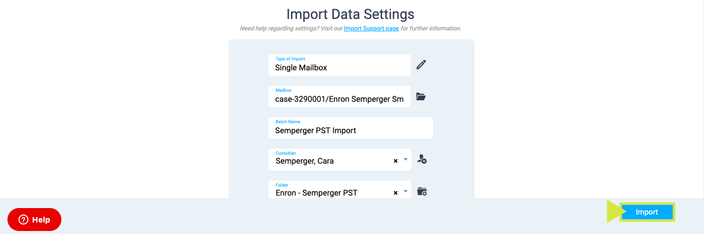
Task: Expand the Folder dropdown arrow
Action: pyautogui.click(x=406, y=192)
